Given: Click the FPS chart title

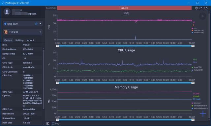Looking at the screenshot, I should [126, 13].
